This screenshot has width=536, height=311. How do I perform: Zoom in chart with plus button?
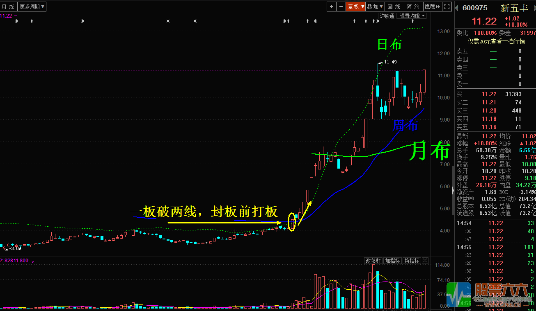331,7
